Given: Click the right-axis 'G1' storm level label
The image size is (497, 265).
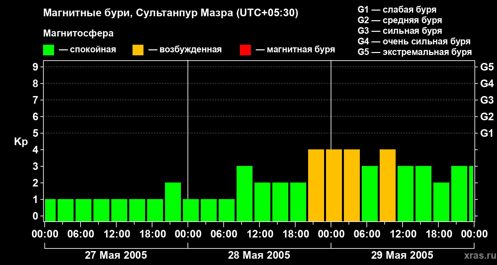Looking at the screenshot, I should [x=487, y=133].
